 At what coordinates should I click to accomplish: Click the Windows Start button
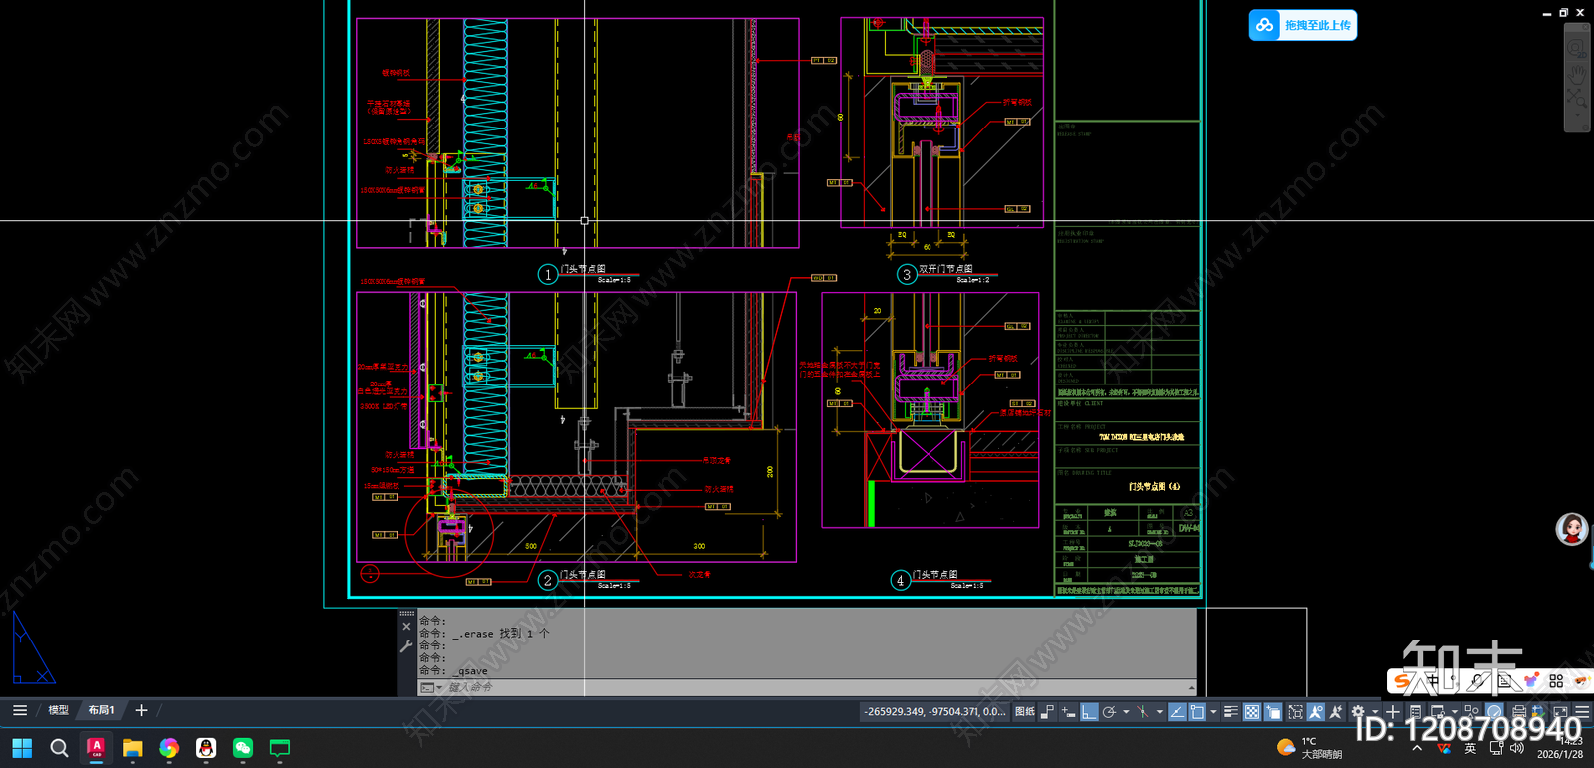[x=22, y=748]
